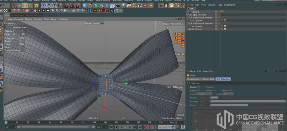
Task: Open Object Manager Tags menu
Action: [220, 5]
